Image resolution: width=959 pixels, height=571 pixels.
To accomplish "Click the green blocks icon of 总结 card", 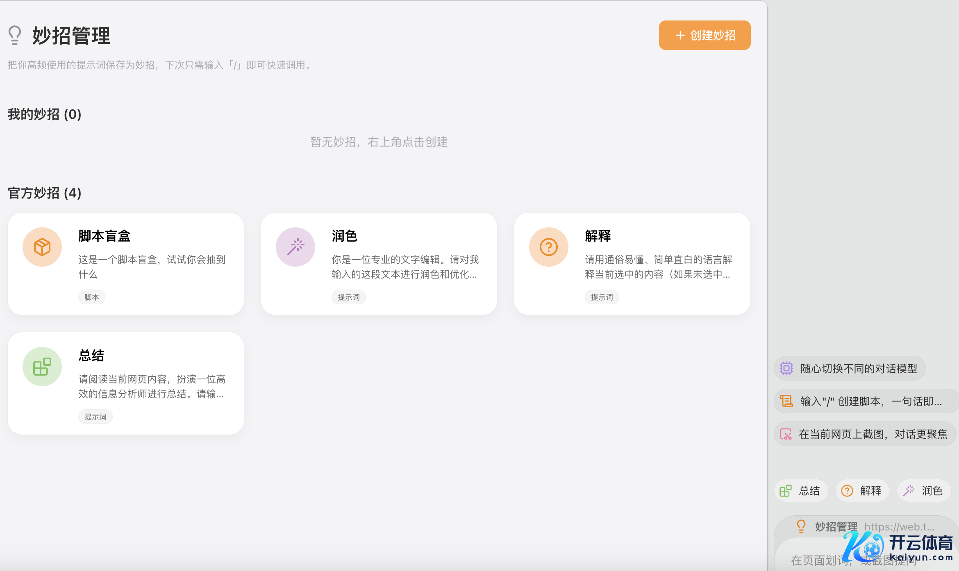I will (x=42, y=367).
